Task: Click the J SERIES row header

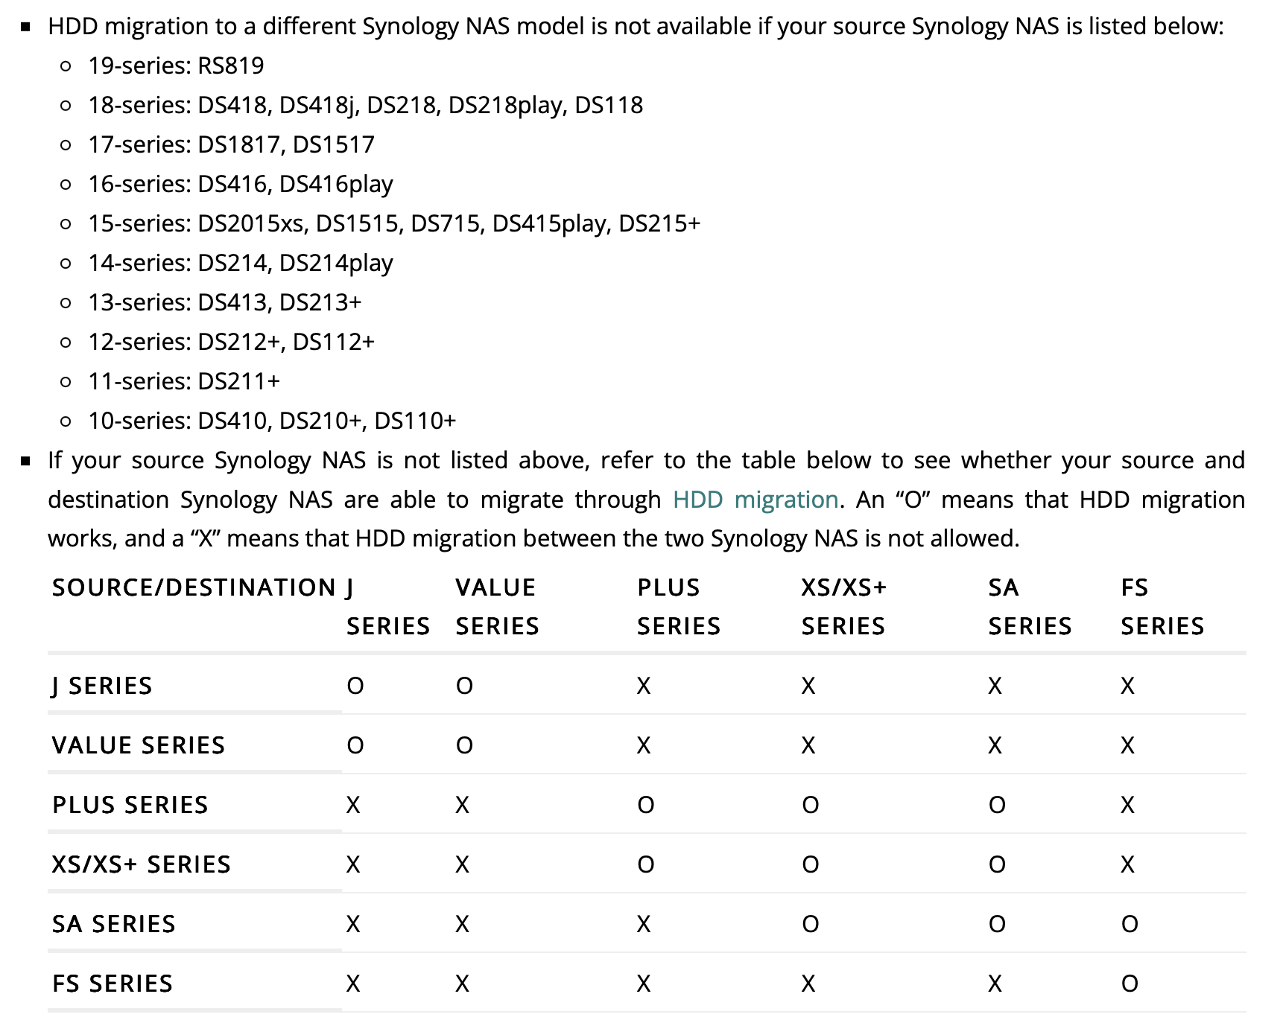Action: pos(102,686)
